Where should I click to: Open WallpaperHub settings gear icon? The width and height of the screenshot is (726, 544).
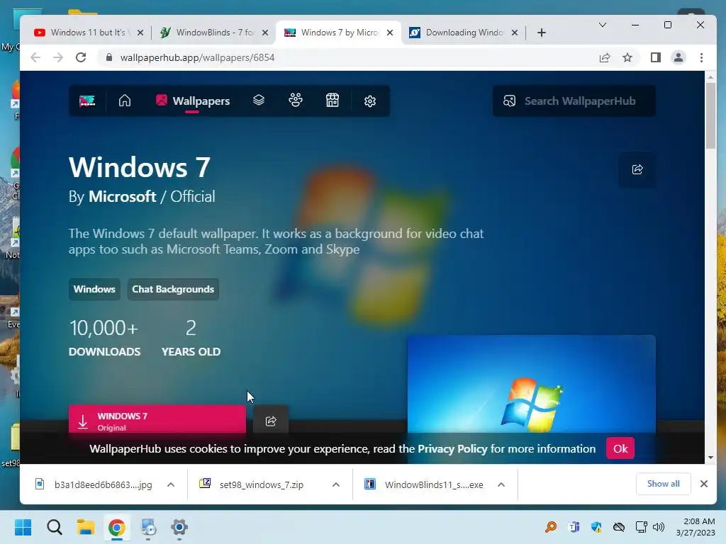point(369,101)
